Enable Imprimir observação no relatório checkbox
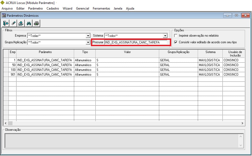The image size is (252, 156). [x=176, y=36]
